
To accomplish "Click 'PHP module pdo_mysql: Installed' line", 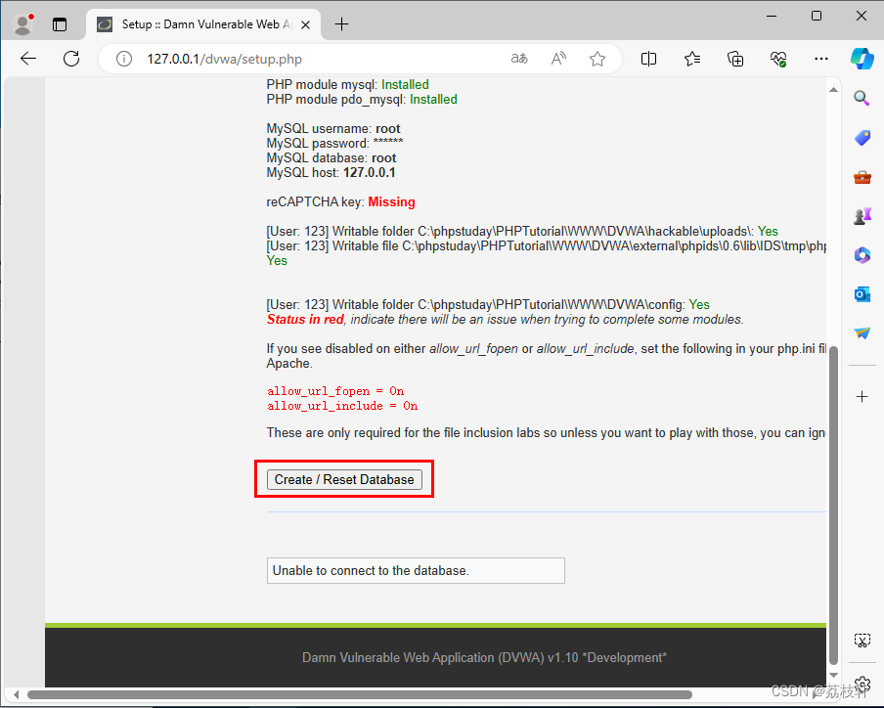I will [x=362, y=99].
